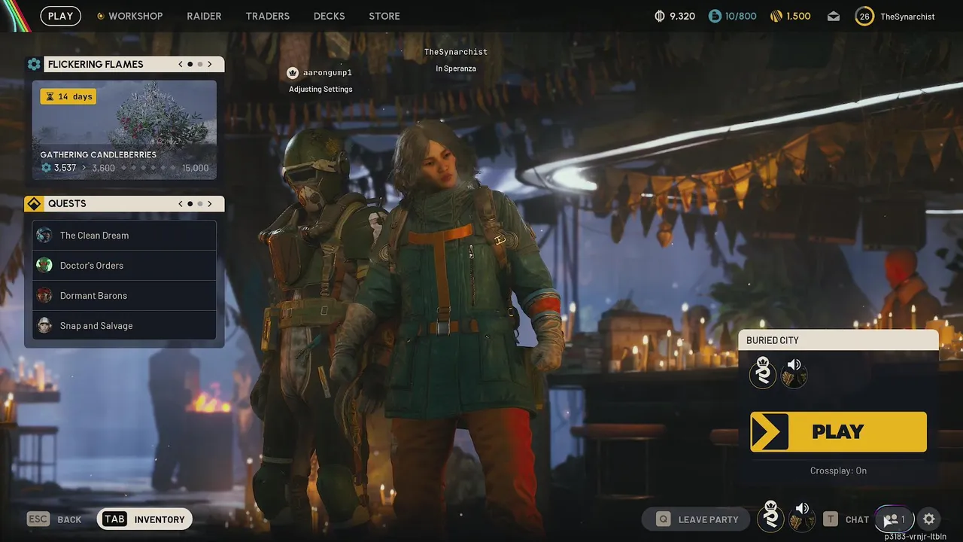The height and width of the screenshot is (542, 963).
Task: Open the Traders tab
Action: pos(267,16)
